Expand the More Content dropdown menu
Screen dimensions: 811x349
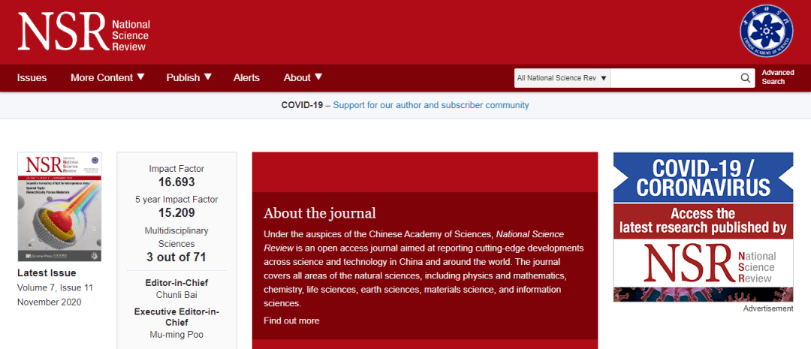click(107, 77)
